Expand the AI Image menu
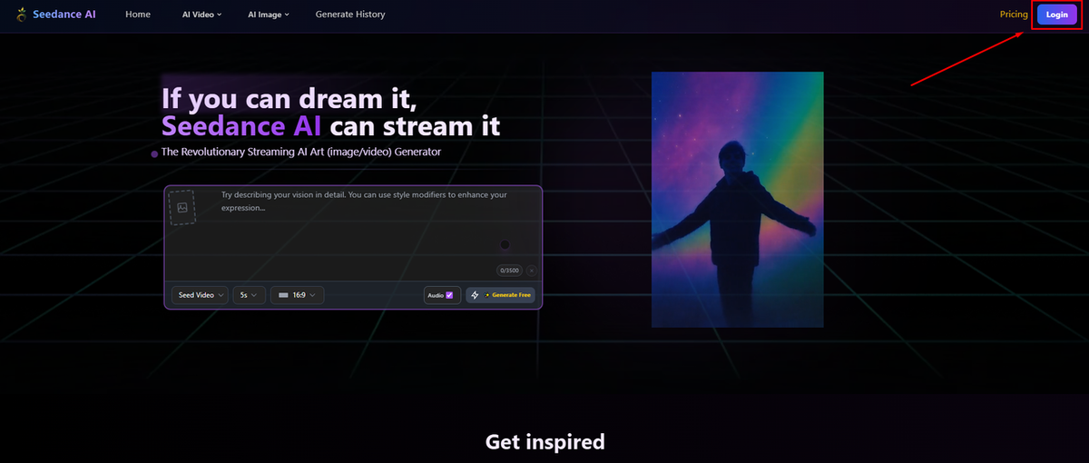This screenshot has width=1089, height=463. [269, 15]
